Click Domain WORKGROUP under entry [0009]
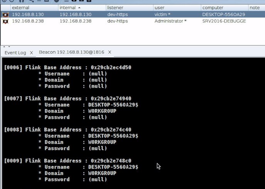 (x=102, y=173)
